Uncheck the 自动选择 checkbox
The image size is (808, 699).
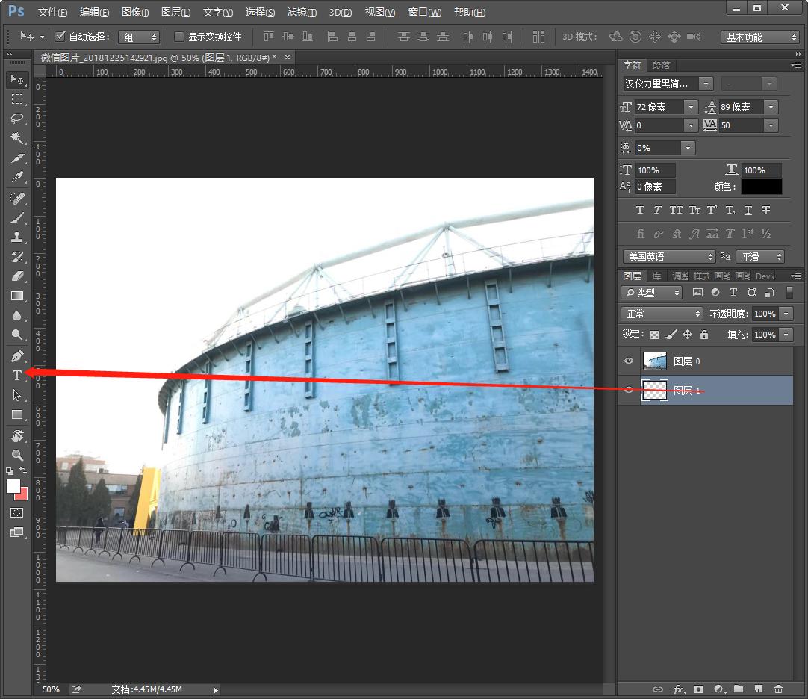(60, 37)
